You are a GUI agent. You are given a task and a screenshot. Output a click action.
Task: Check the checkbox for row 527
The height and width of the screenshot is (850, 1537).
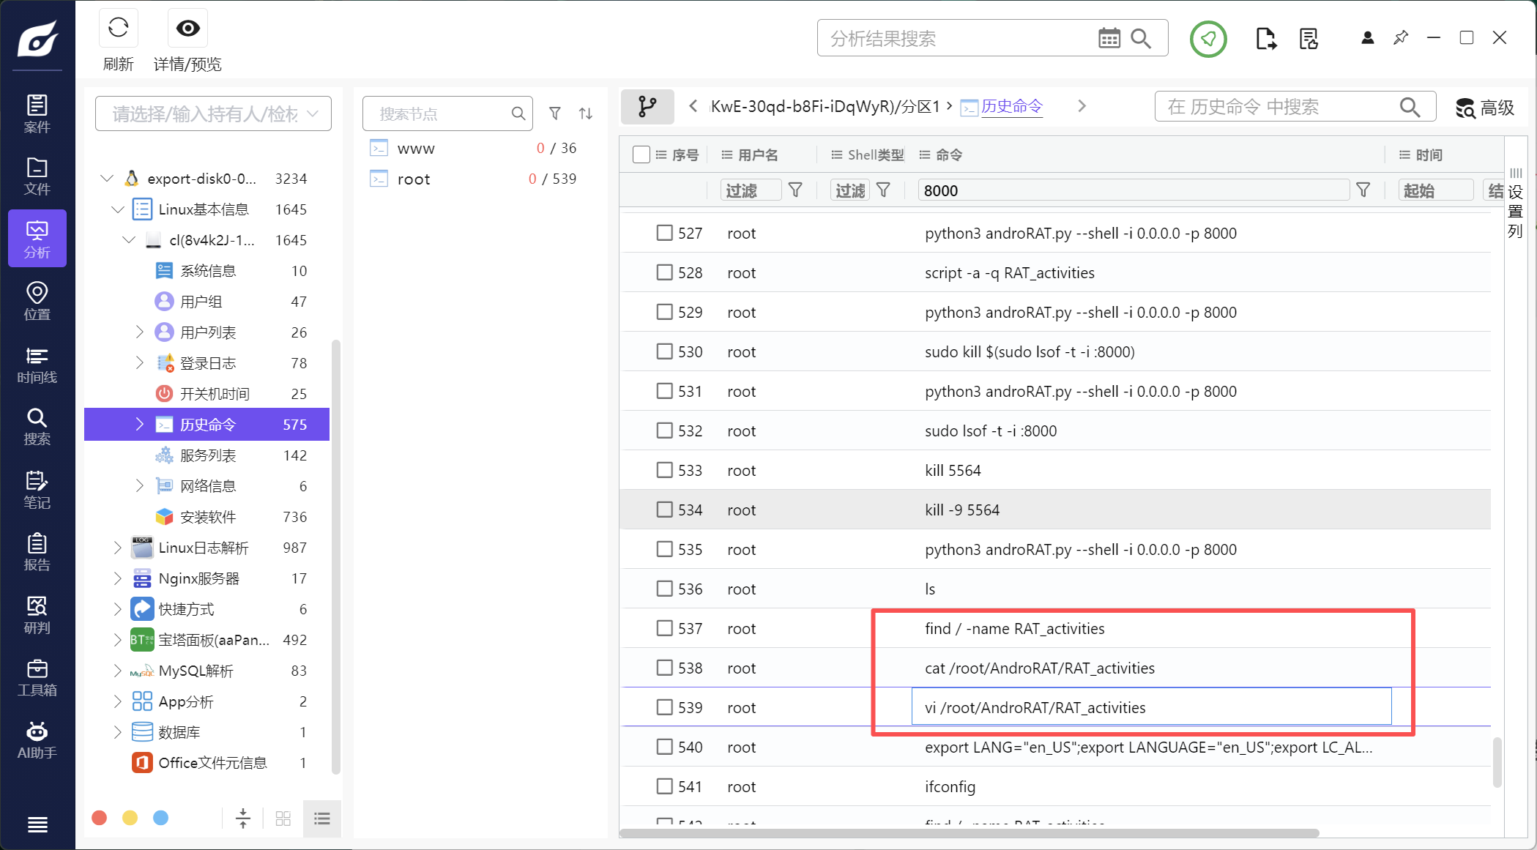pyautogui.click(x=664, y=233)
